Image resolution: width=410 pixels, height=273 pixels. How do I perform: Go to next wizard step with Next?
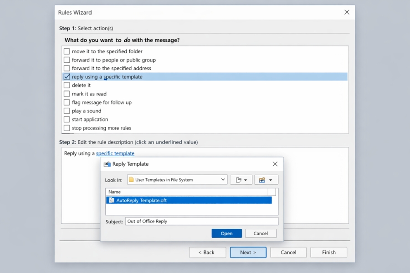click(248, 253)
